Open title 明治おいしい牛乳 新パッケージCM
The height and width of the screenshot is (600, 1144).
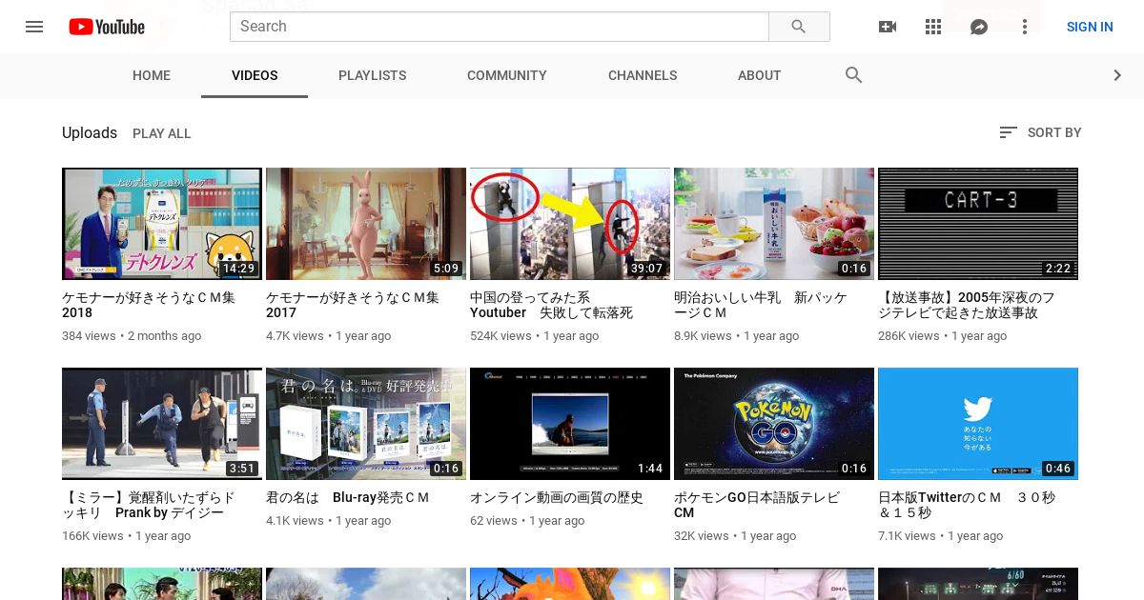[x=761, y=305]
